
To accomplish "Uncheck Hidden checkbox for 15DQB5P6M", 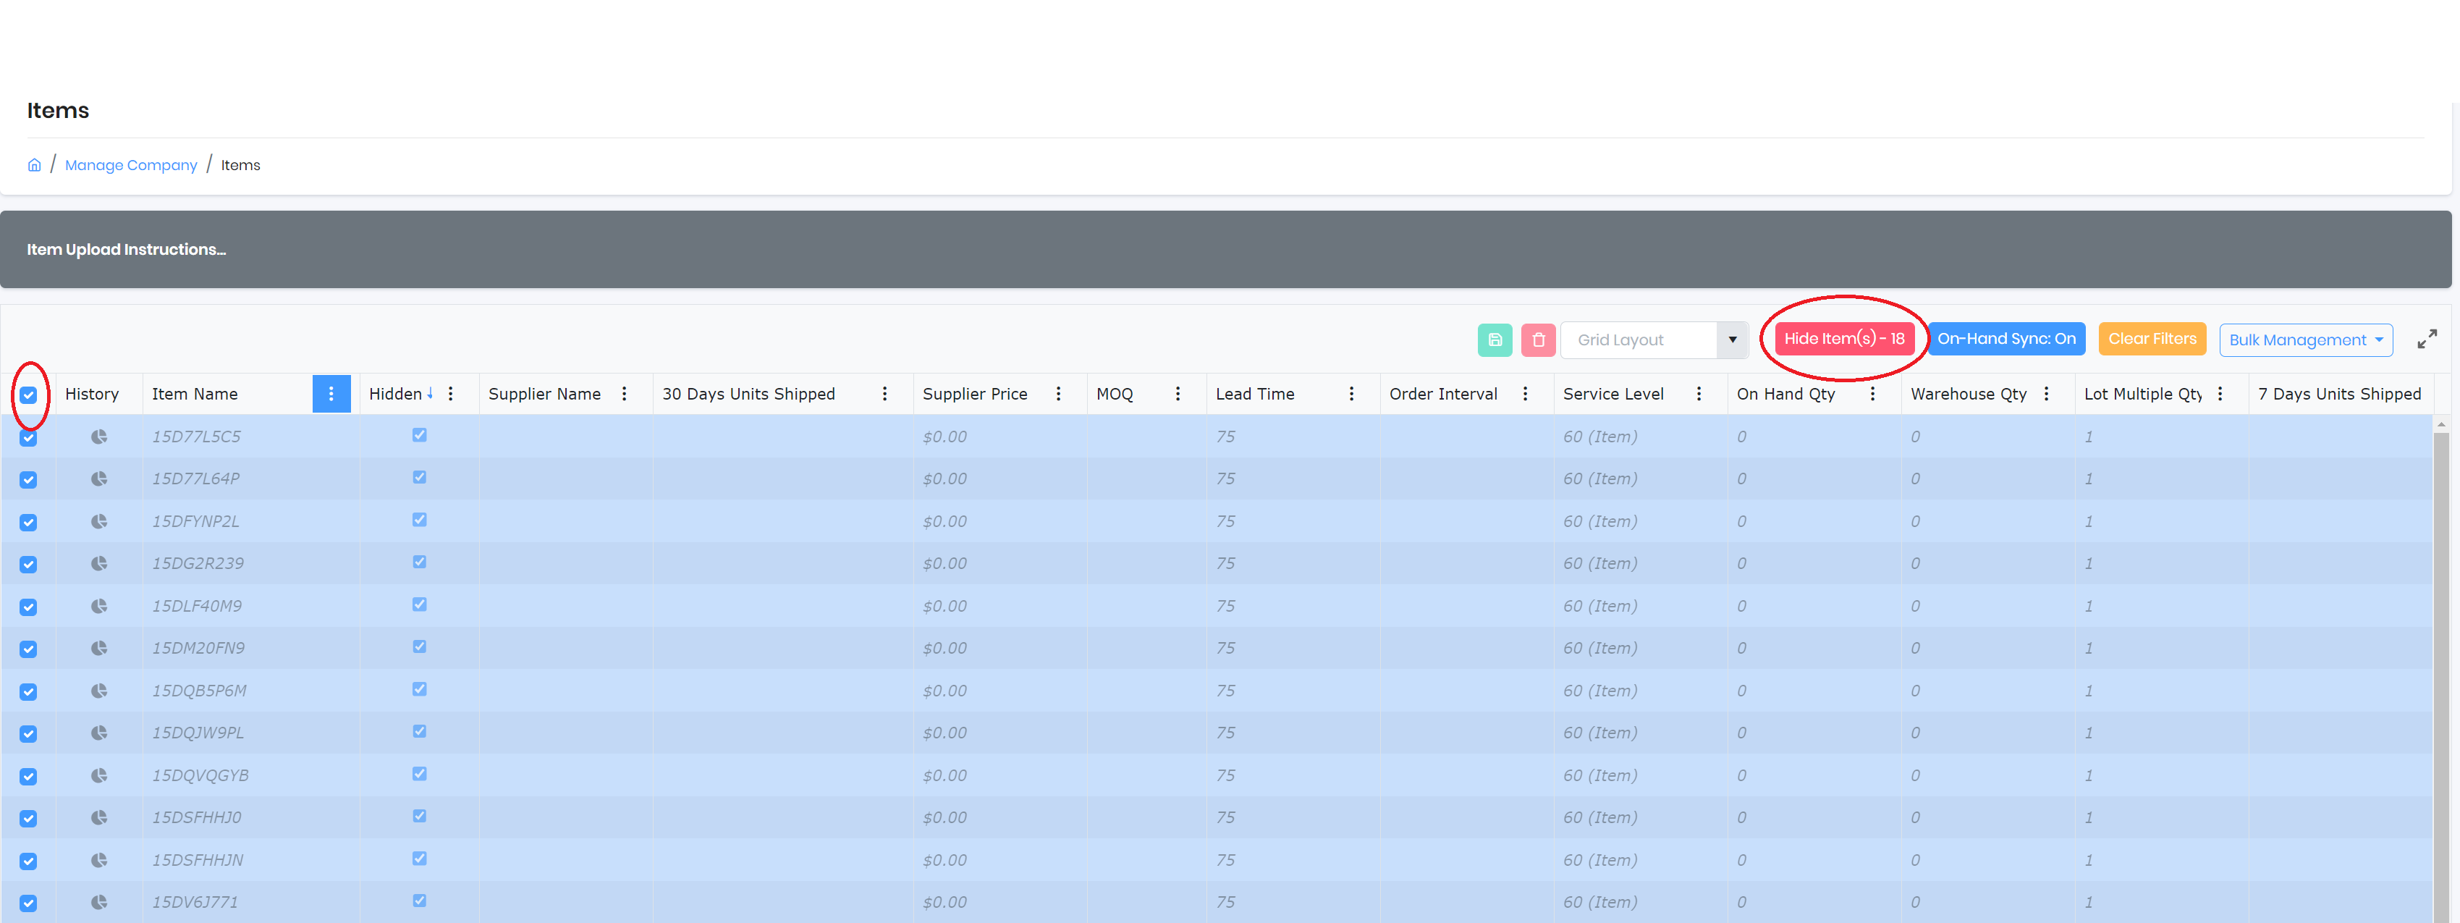I will (x=419, y=689).
